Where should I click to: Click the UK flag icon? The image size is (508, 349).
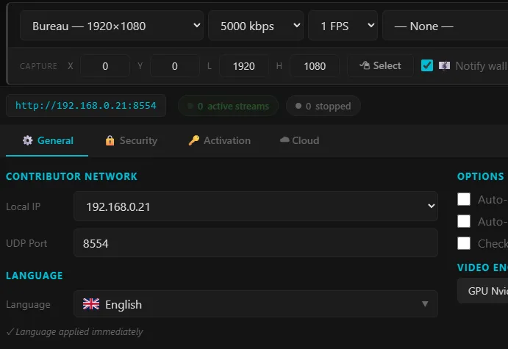91,304
